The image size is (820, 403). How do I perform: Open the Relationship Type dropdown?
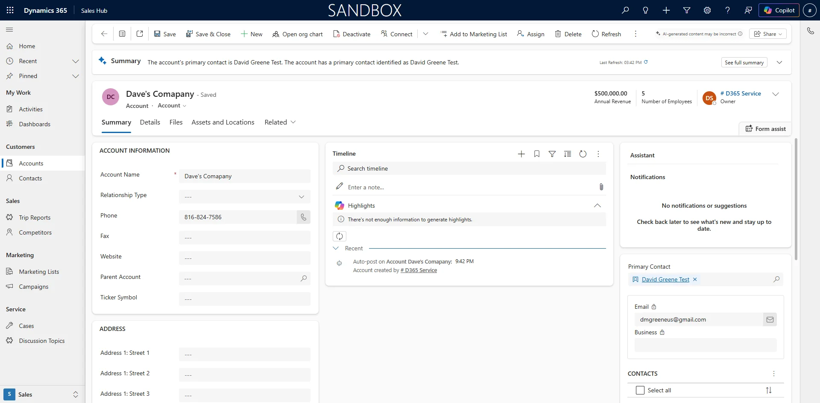[301, 197]
